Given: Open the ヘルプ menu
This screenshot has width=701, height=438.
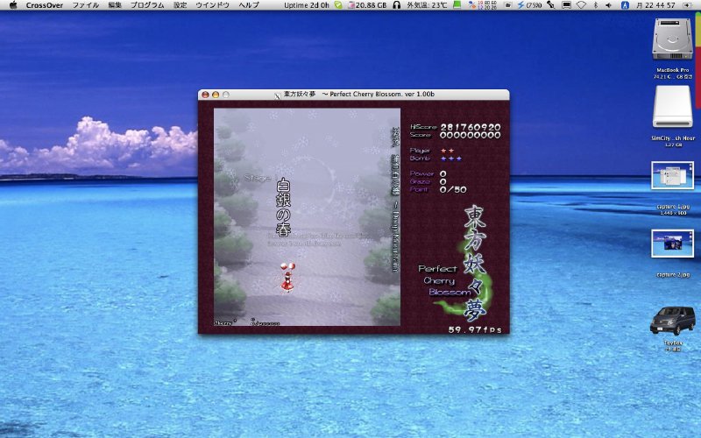Looking at the screenshot, I should pyautogui.click(x=249, y=5).
